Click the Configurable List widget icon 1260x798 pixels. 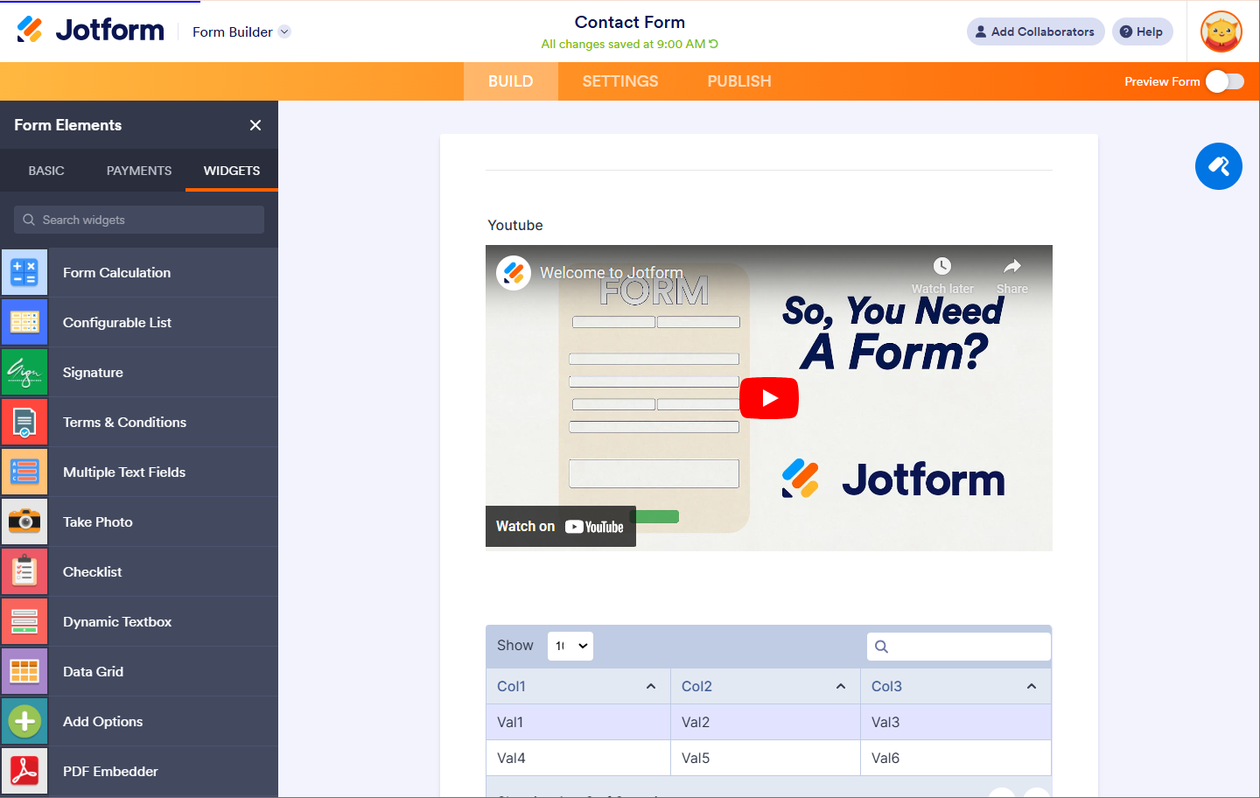(x=24, y=322)
